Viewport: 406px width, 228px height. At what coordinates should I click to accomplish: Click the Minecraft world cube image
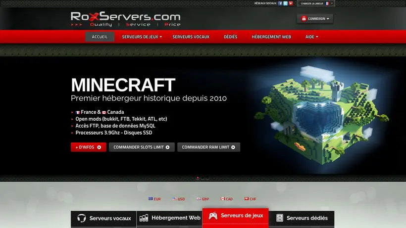[321, 116]
